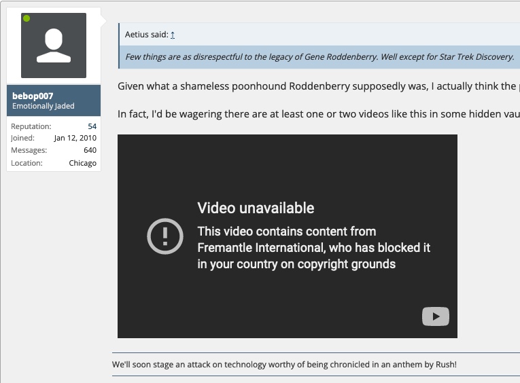Click the "Emotionally Jaded" user title
This screenshot has width=520, height=383.
[x=44, y=107]
